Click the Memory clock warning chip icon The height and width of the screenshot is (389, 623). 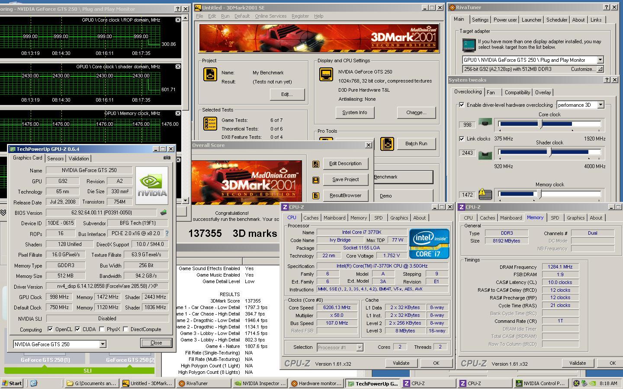click(x=485, y=195)
